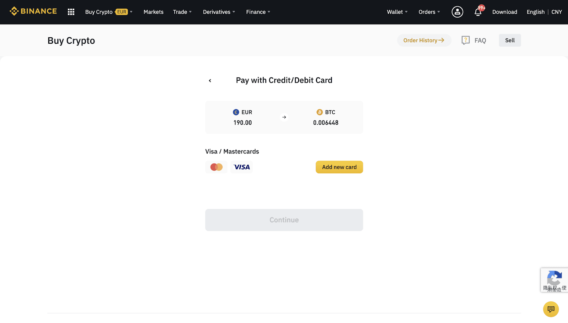Go back using the left chevron arrow
568x323 pixels.
click(x=210, y=81)
